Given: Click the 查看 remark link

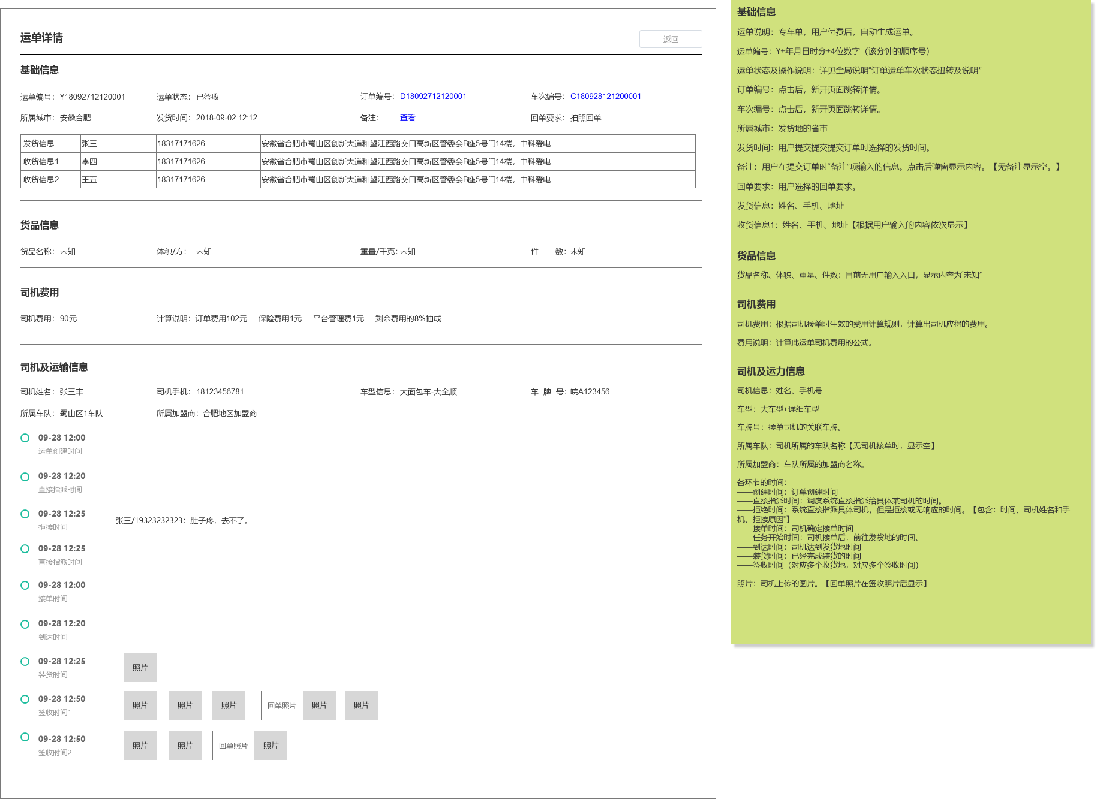Looking at the screenshot, I should 408,118.
